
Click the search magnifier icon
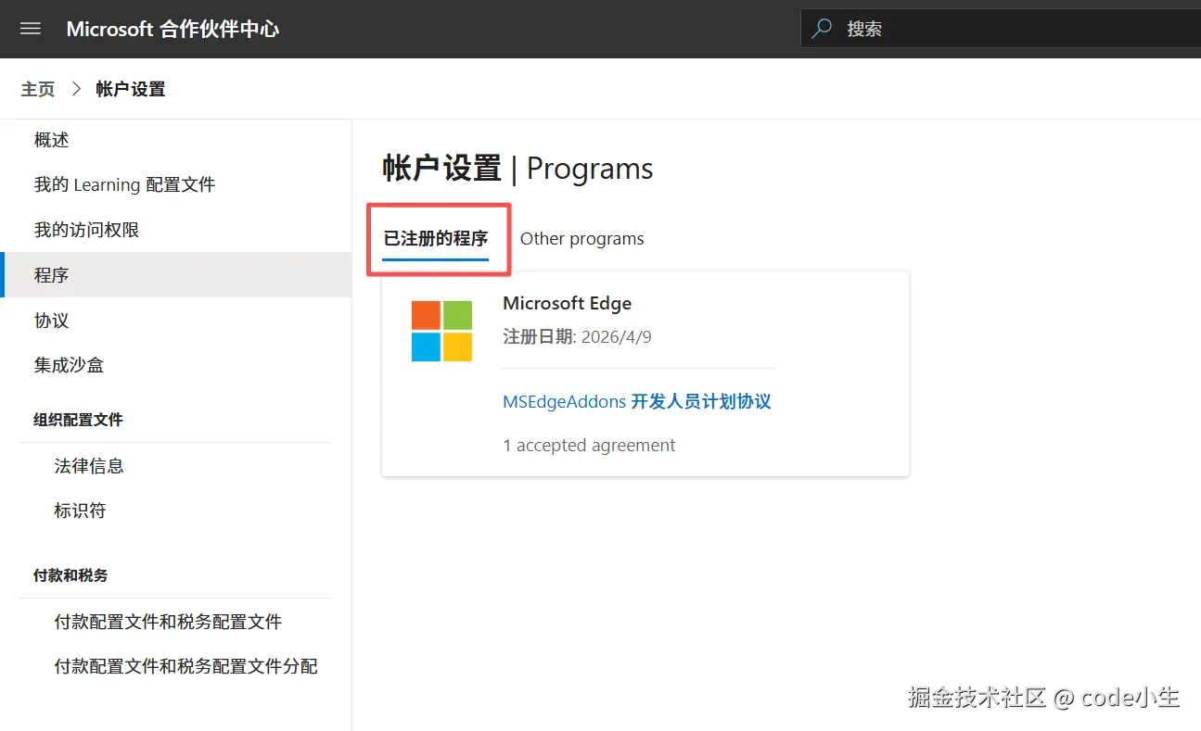tap(822, 29)
